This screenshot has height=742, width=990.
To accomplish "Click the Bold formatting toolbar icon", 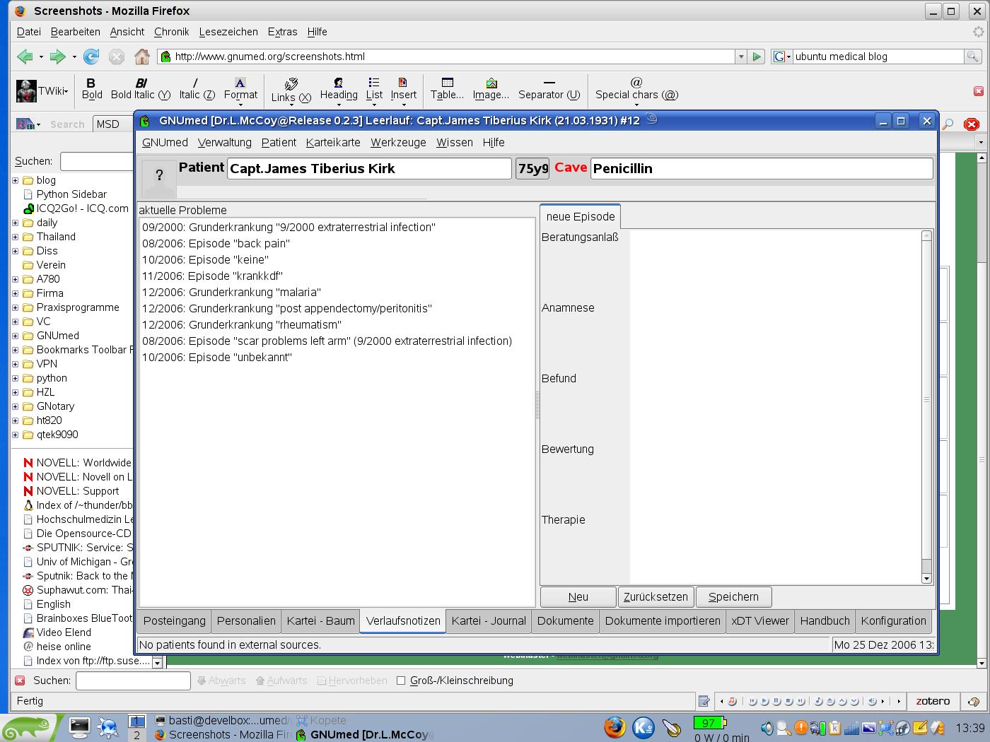I will point(91,83).
